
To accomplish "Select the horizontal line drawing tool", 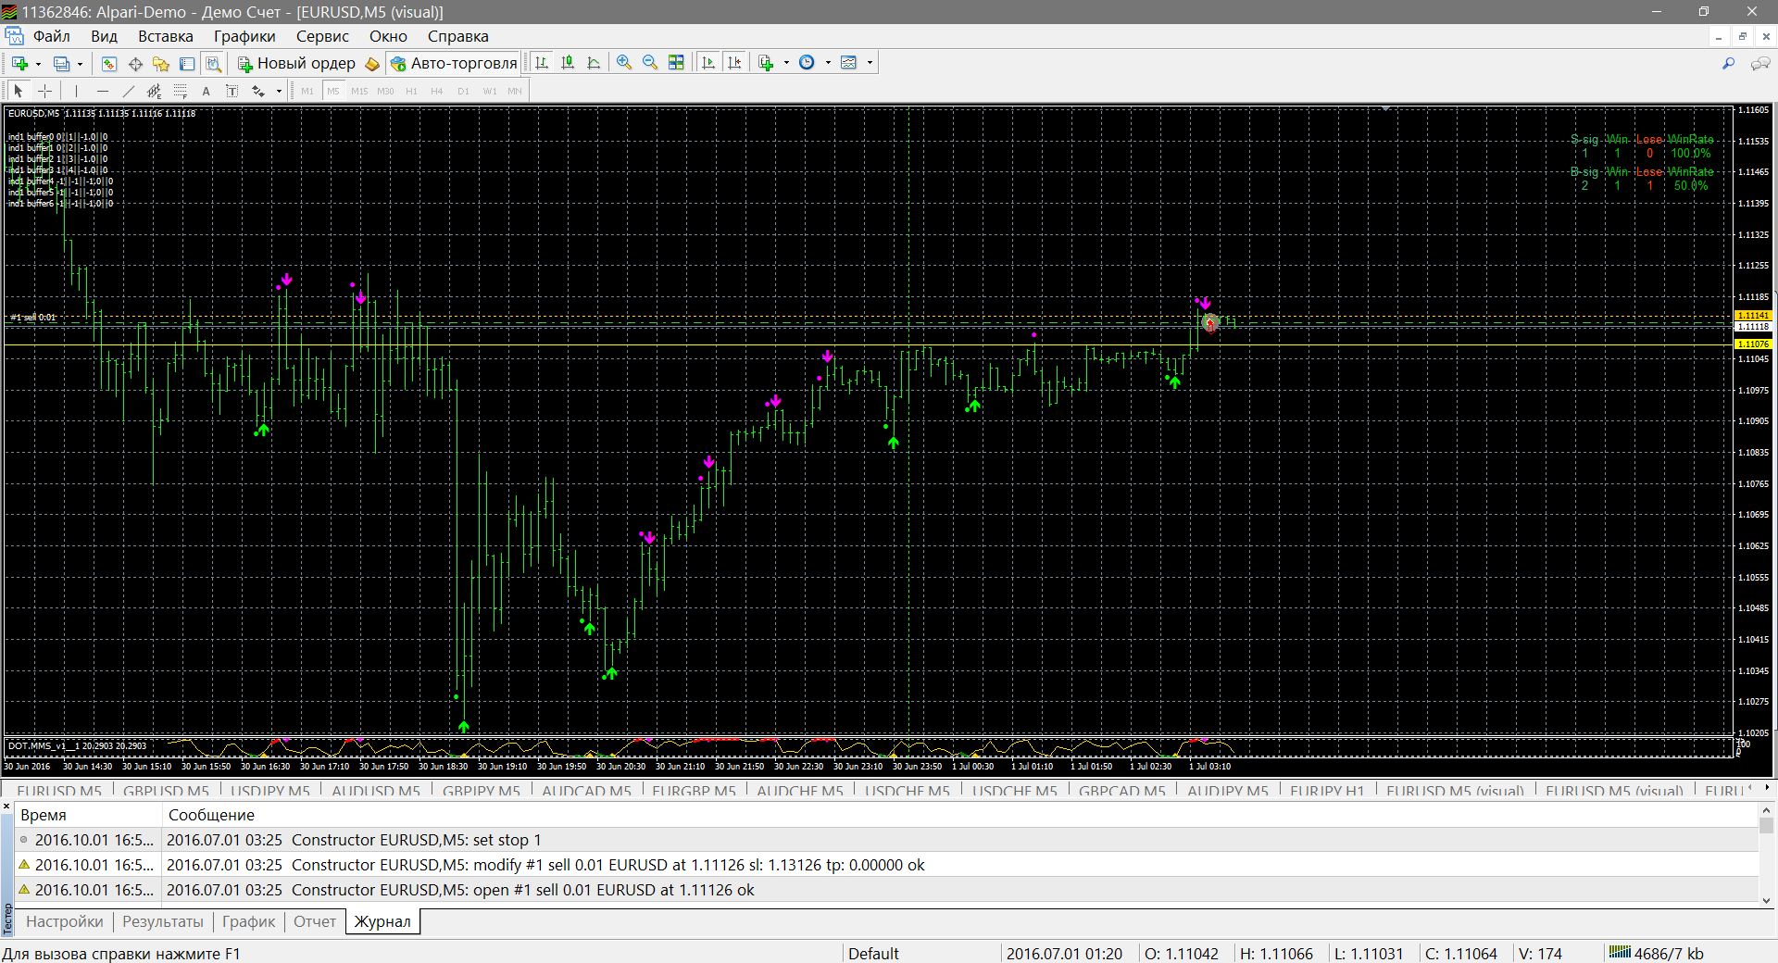I will pyautogui.click(x=102, y=91).
